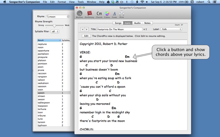
Task: Select 'swoon' in rhyme results
Action: pyautogui.click(x=54, y=99)
